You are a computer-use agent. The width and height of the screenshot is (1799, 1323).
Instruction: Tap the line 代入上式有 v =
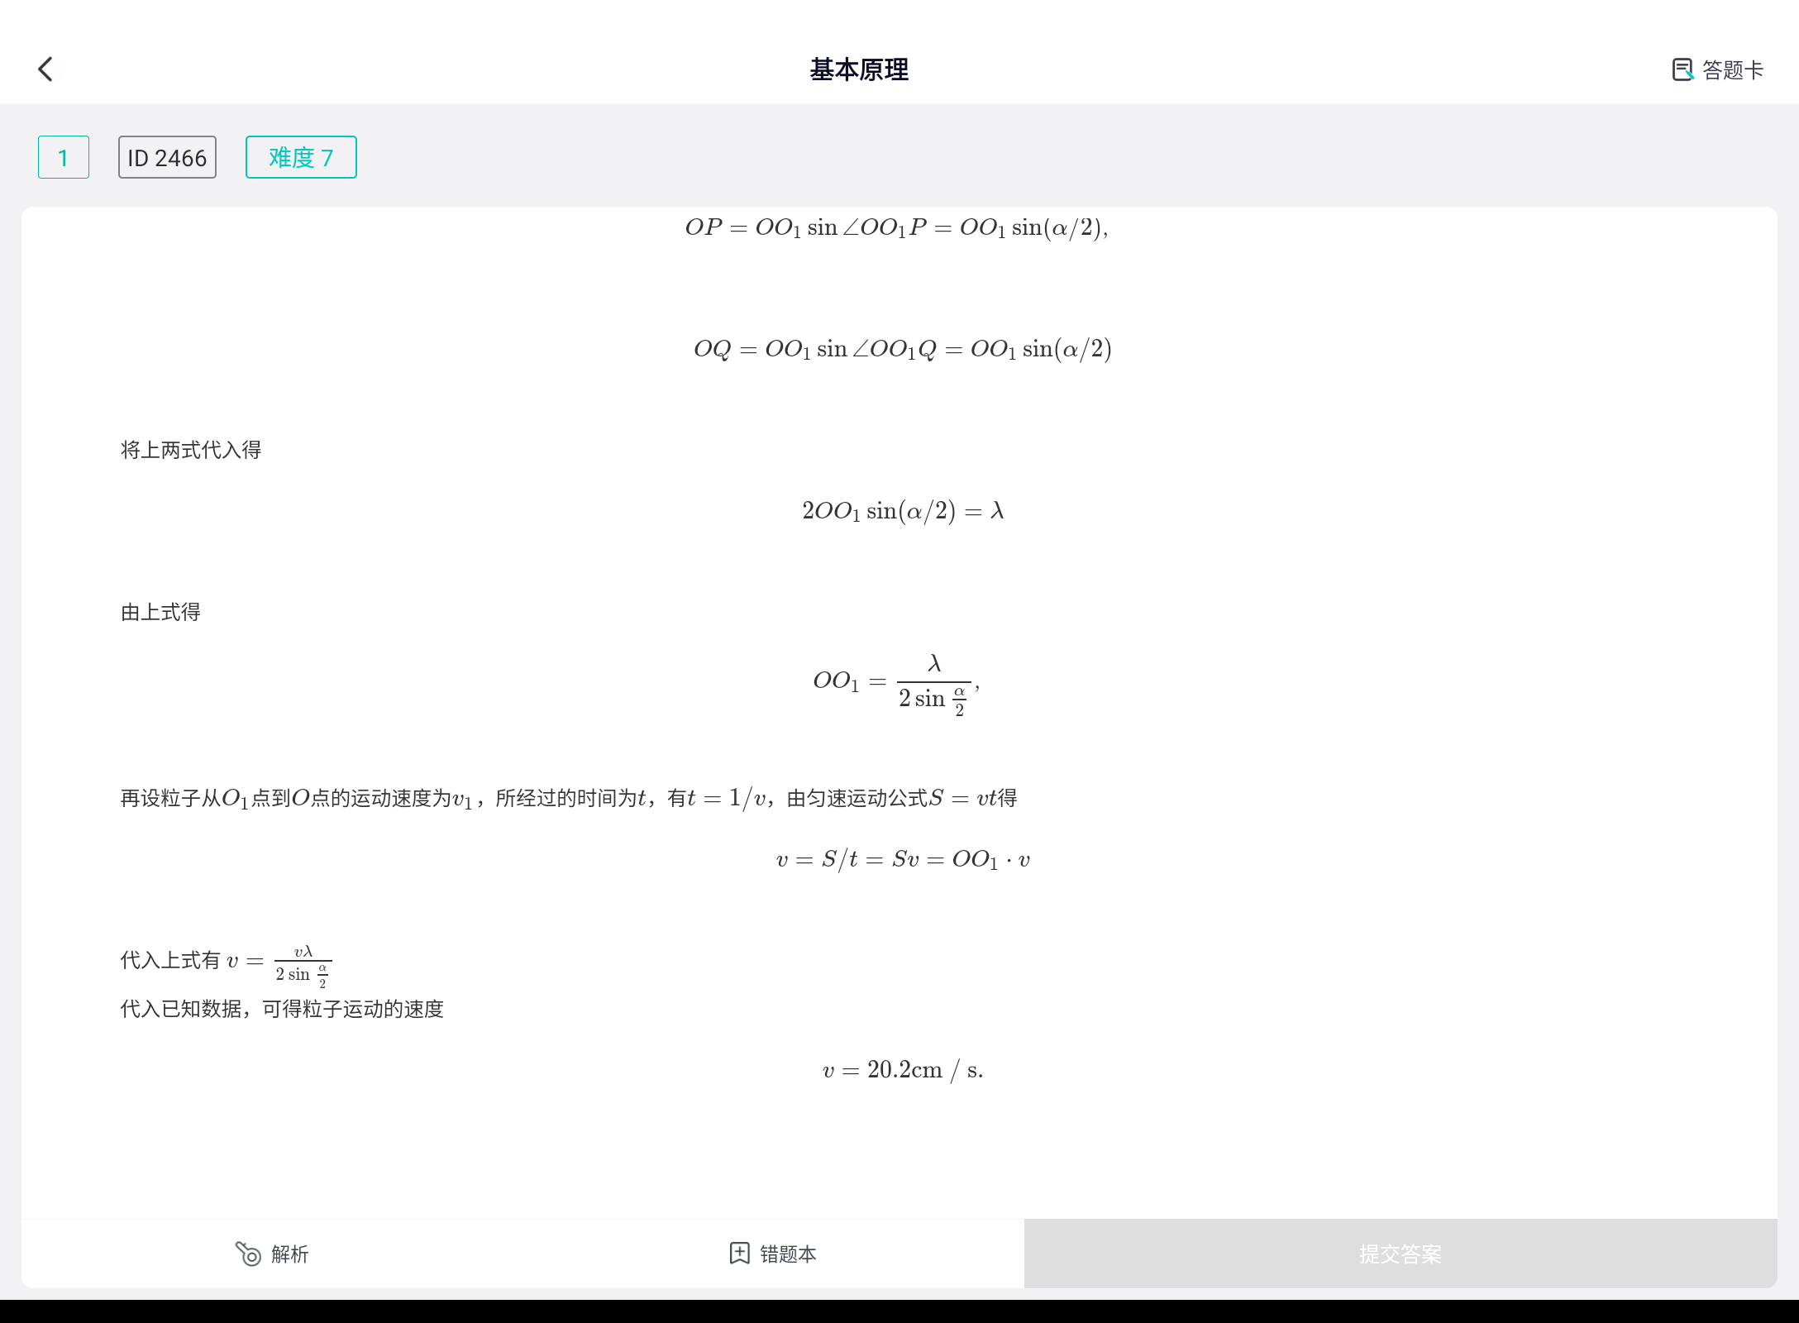pyautogui.click(x=227, y=965)
